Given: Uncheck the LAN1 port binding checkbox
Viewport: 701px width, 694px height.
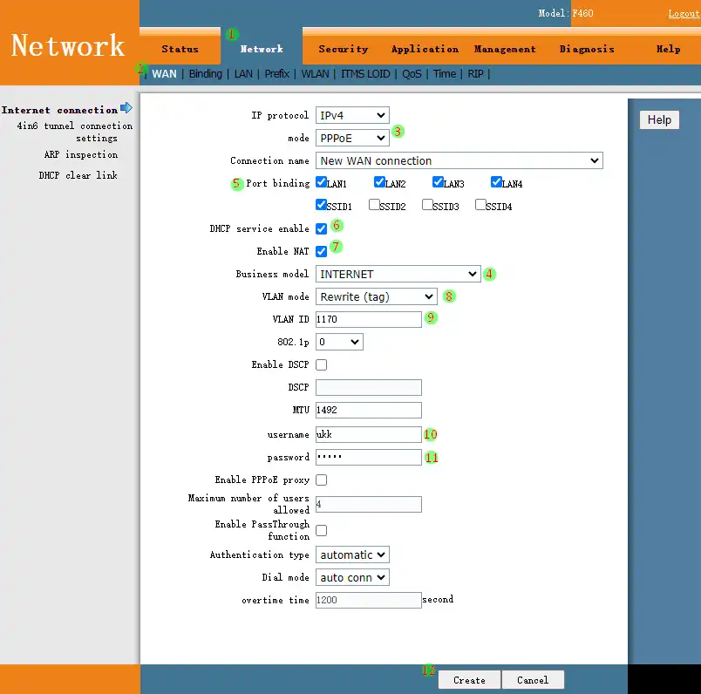Looking at the screenshot, I should 322,183.
